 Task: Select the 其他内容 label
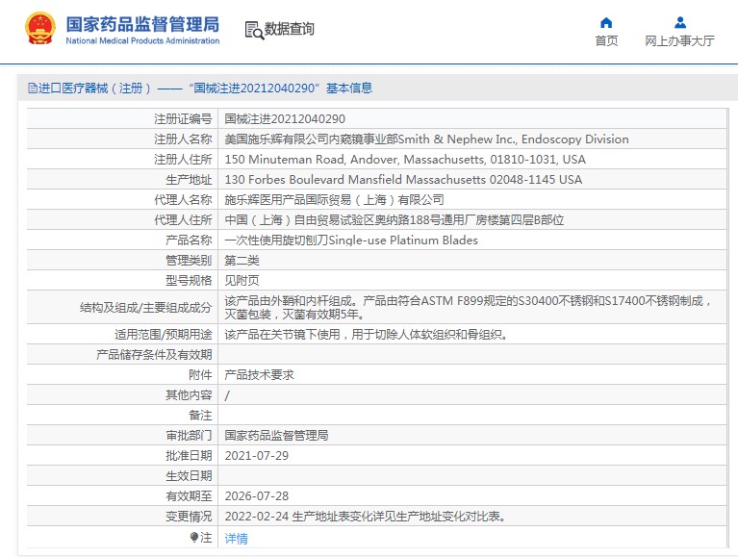(189, 395)
